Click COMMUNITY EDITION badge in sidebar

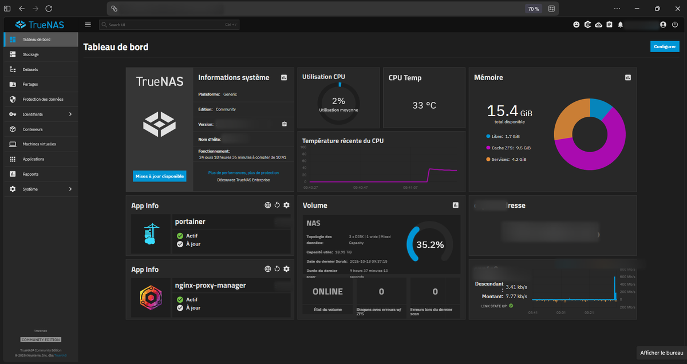click(x=41, y=339)
